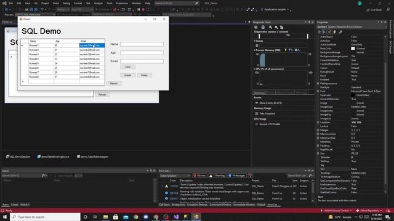This screenshot has width=394, height=221.
Task: Open the Entire Solution scope dropdown
Action: point(175,176)
